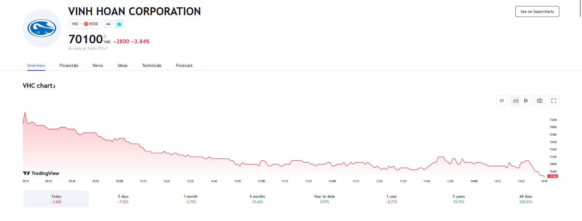Click 'At close at 14:45 UTC+7' text

tap(88, 48)
